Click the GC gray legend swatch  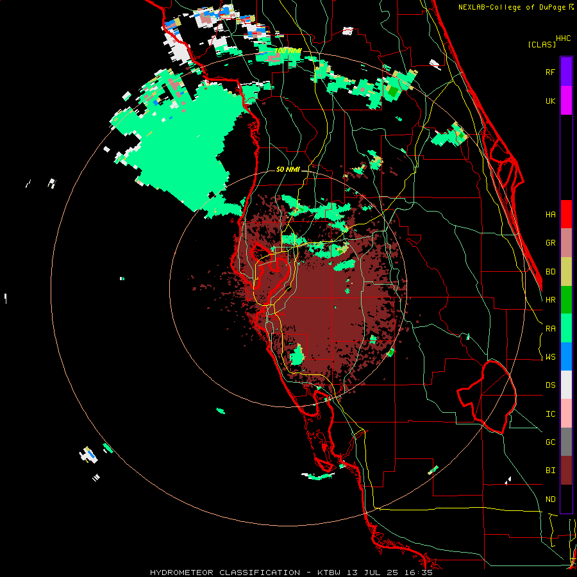566,442
